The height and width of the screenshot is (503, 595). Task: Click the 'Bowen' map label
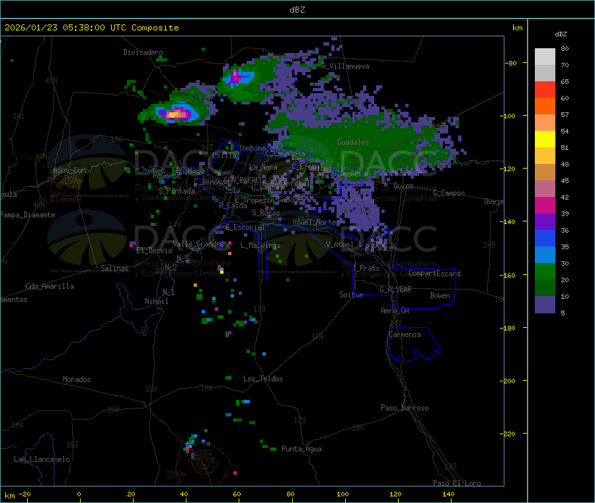tap(440, 295)
